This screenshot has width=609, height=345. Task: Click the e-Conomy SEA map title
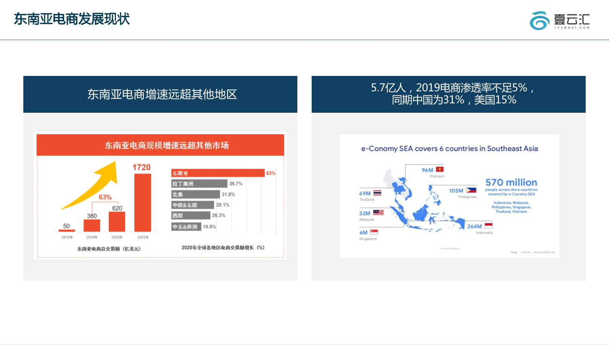pyautogui.click(x=449, y=148)
